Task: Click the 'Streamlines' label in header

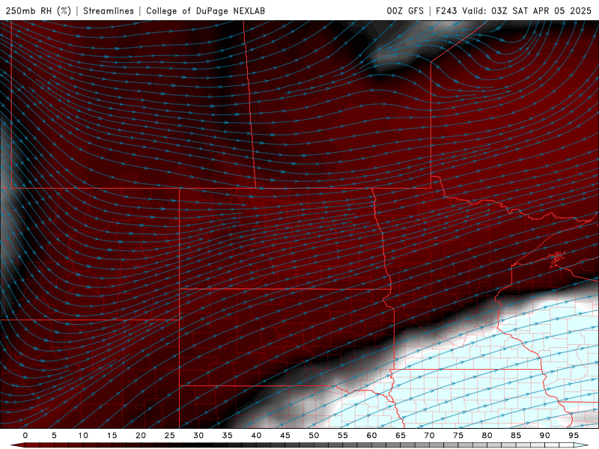Action: click(x=109, y=10)
